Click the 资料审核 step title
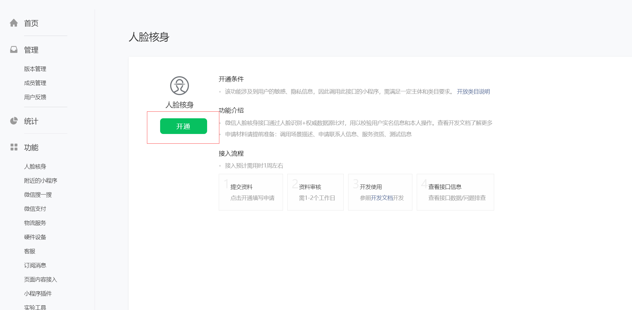Screen dimensions: 632x310 pyautogui.click(x=310, y=187)
